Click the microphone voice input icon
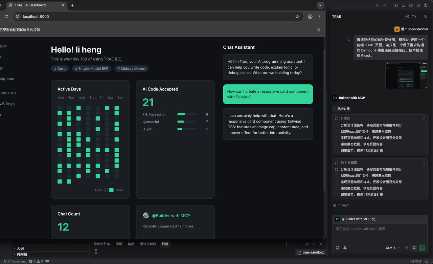Image resolution: width=433 pixels, height=264 pixels. pyautogui.click(x=414, y=248)
